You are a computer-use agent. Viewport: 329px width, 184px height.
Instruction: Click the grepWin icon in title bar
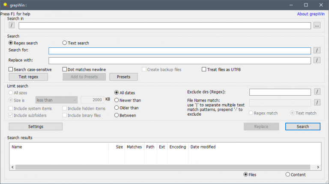coord(5,5)
